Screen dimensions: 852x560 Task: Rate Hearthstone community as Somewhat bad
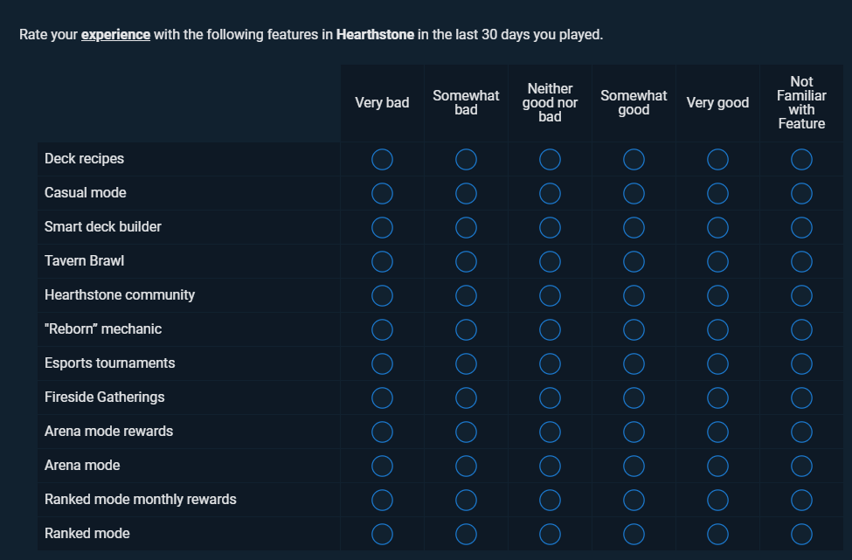(466, 296)
